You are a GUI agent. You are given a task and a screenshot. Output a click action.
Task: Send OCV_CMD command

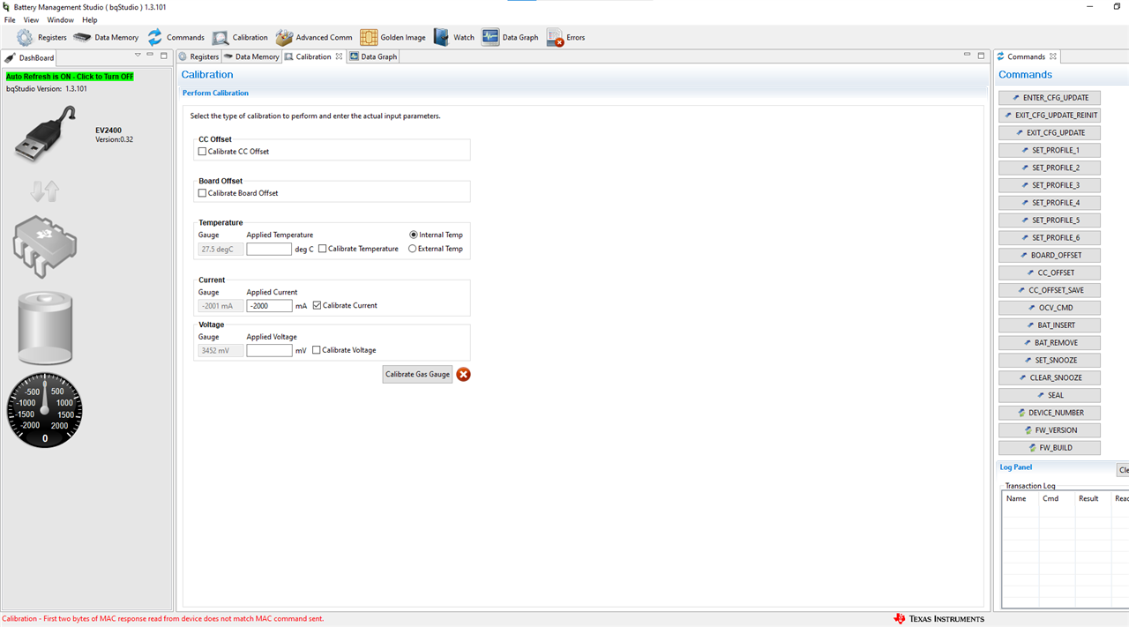pyautogui.click(x=1050, y=308)
